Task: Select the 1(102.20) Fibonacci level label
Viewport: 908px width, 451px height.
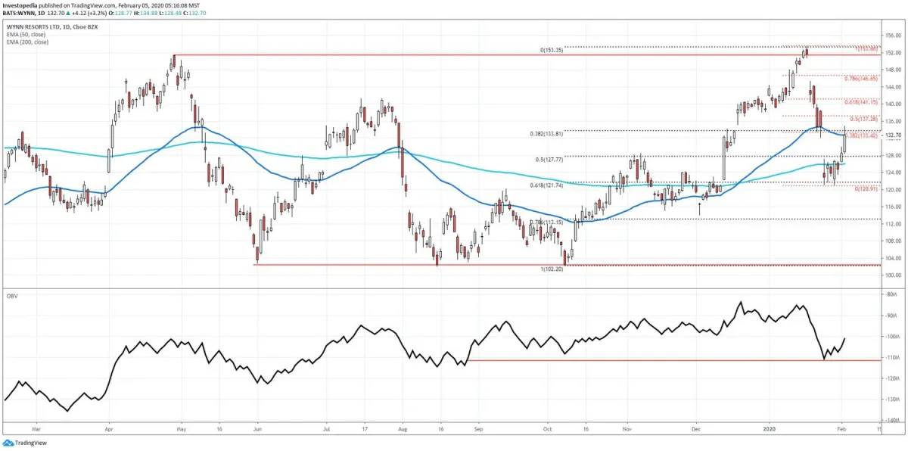Action: [552, 269]
